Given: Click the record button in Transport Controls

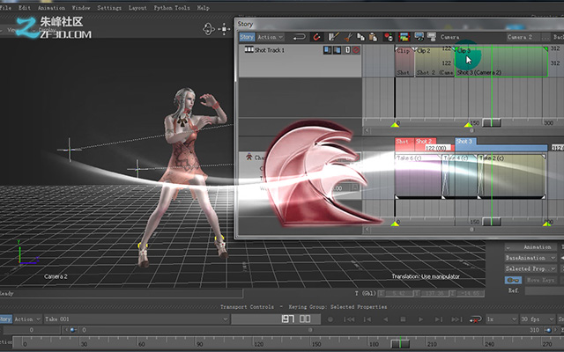Looking at the screenshot, I should (330, 319).
